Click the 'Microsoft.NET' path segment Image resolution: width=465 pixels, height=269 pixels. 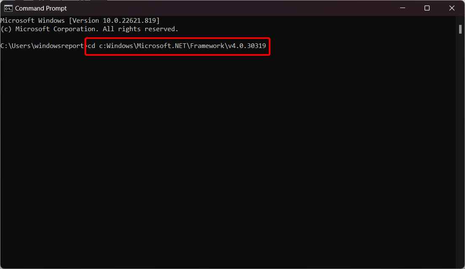(161, 46)
